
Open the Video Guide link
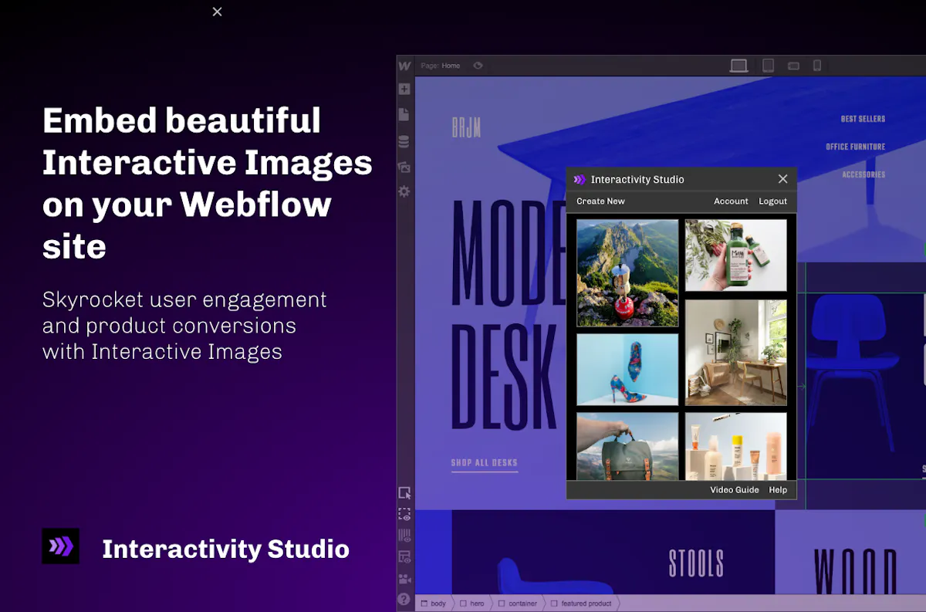pyautogui.click(x=735, y=490)
